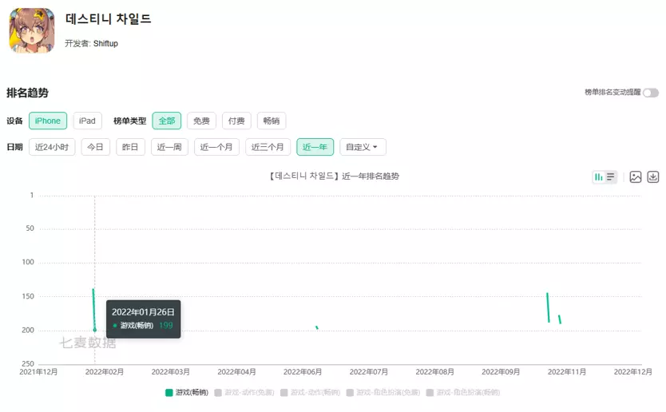
Task: Toggle the 游戏-角色扮演(免费) legend series
Action: coord(383,393)
